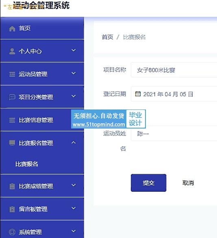This screenshot has width=217, height=238.
Task: Expand the 个人中心 chevron
Action: 74,50
